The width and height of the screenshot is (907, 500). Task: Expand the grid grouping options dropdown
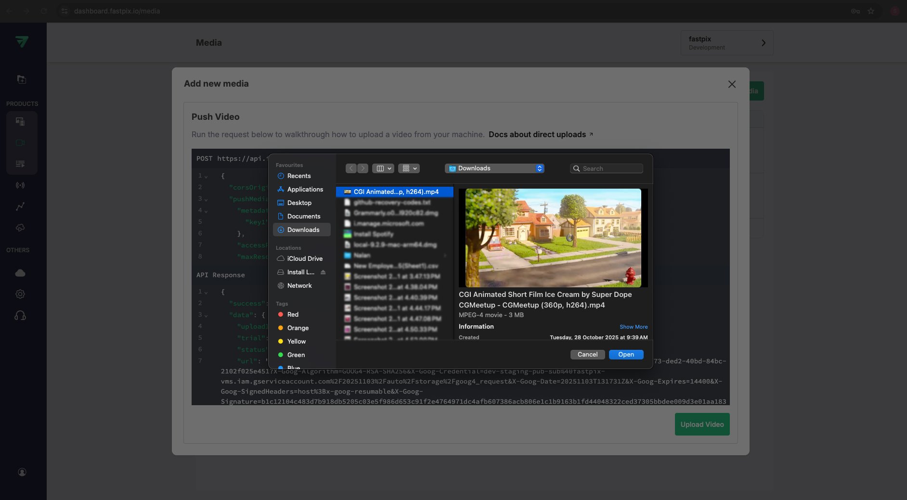tap(409, 168)
